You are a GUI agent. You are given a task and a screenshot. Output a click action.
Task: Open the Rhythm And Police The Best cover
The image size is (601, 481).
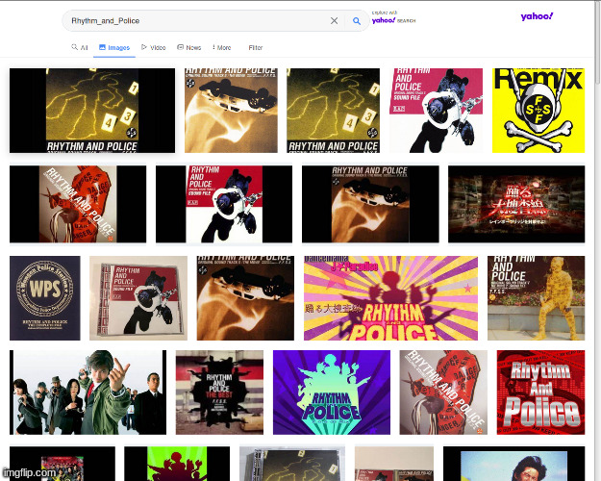219,392
